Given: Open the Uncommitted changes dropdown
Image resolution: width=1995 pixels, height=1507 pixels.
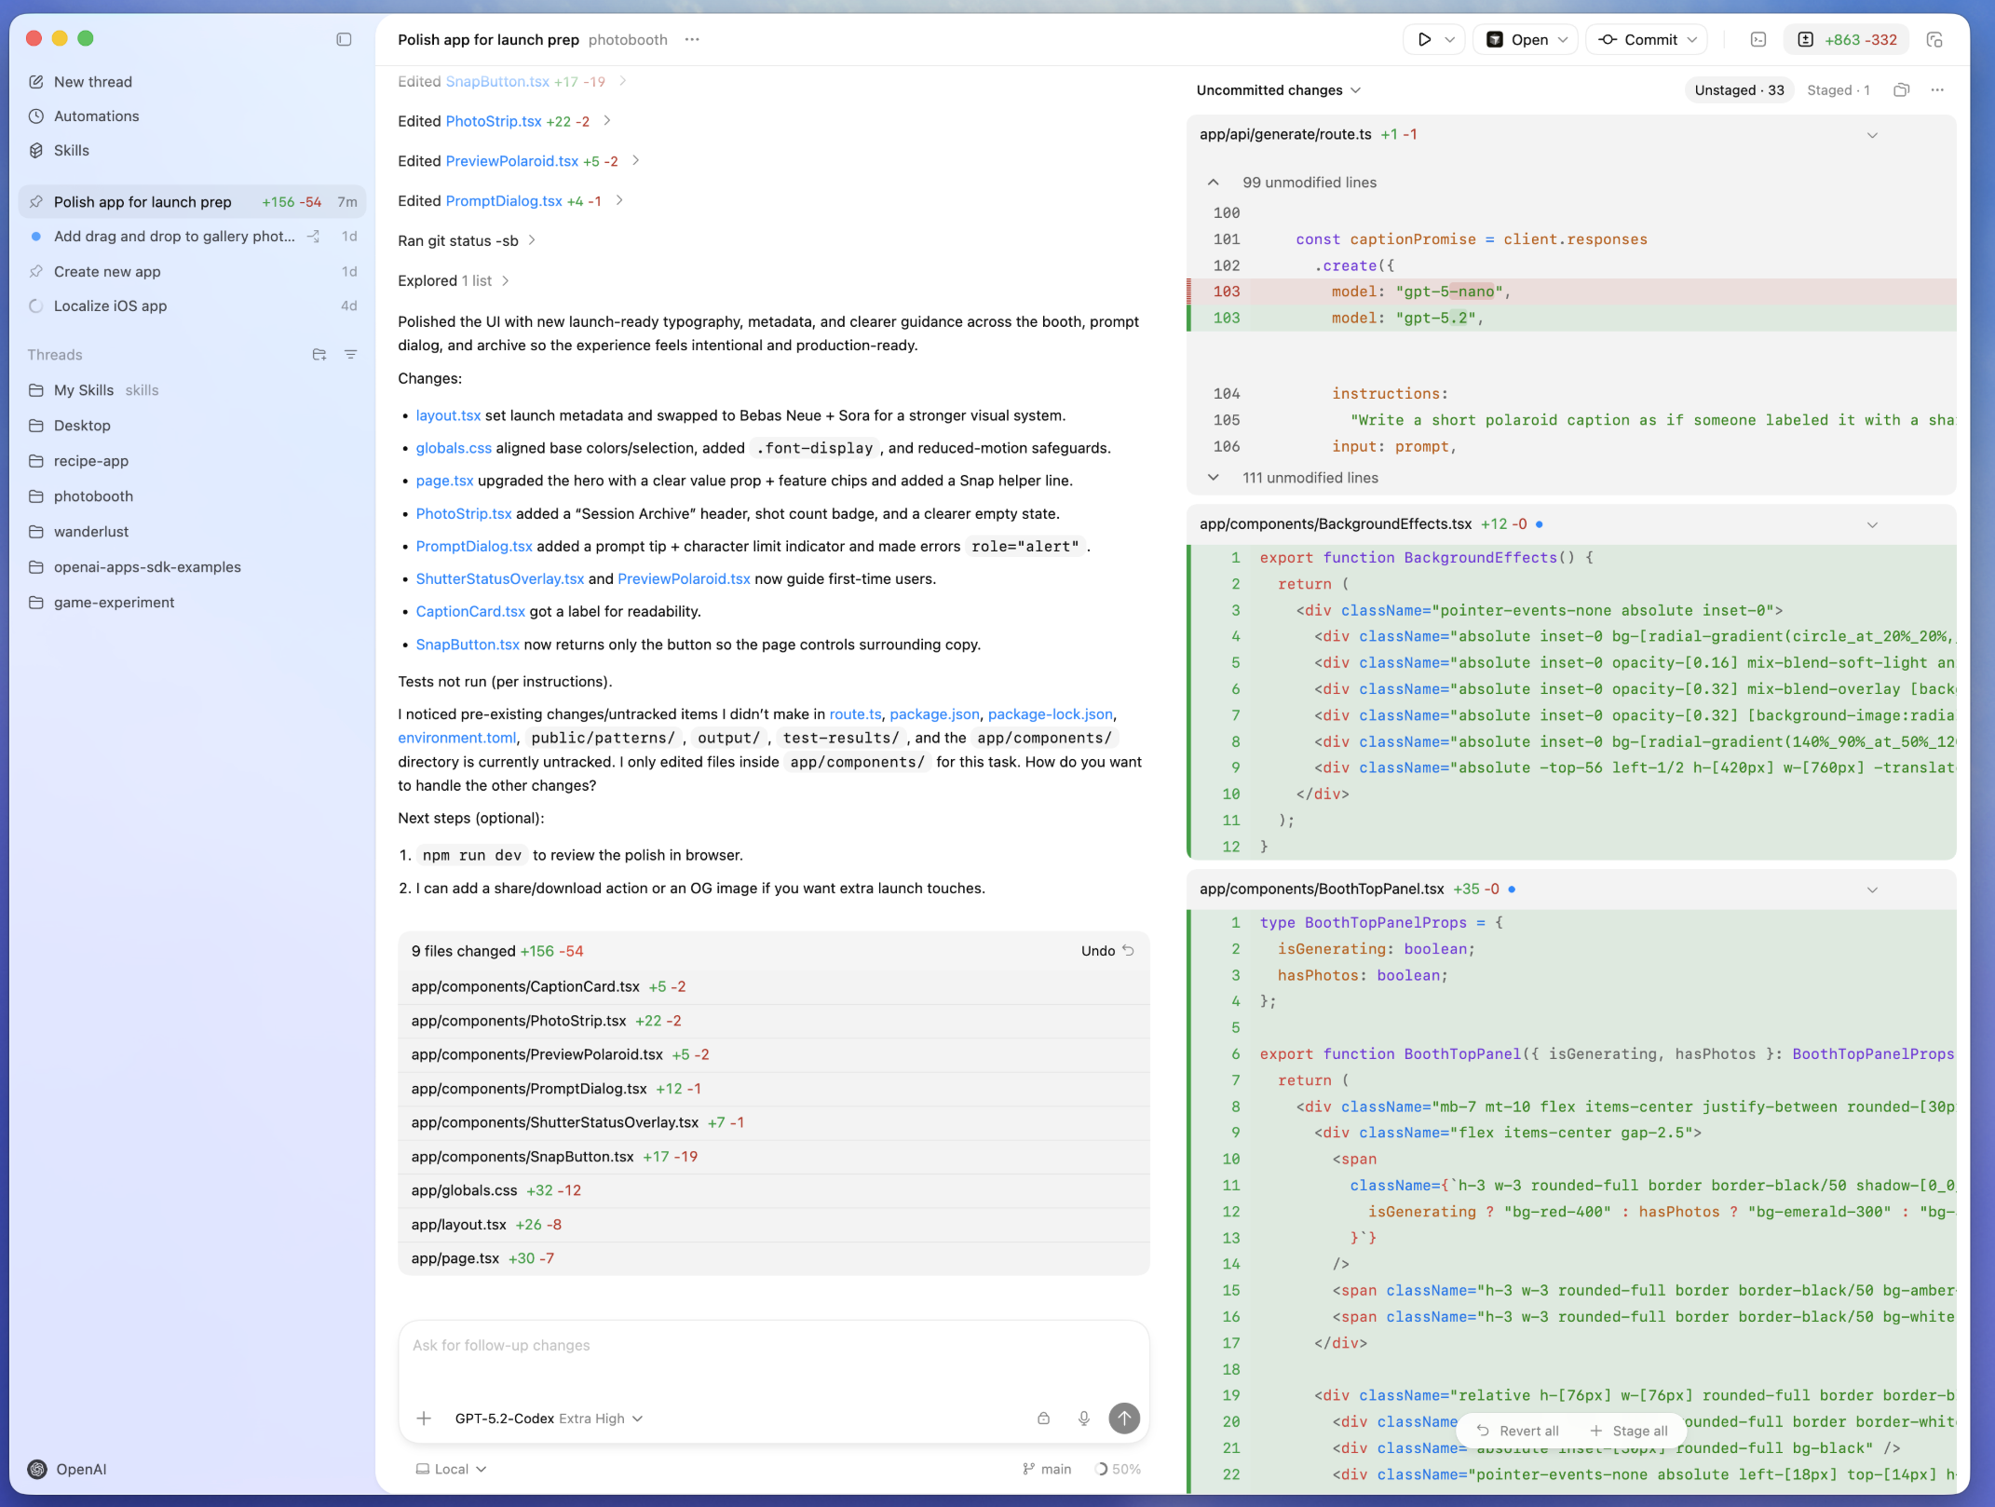Looking at the screenshot, I should click(x=1279, y=90).
